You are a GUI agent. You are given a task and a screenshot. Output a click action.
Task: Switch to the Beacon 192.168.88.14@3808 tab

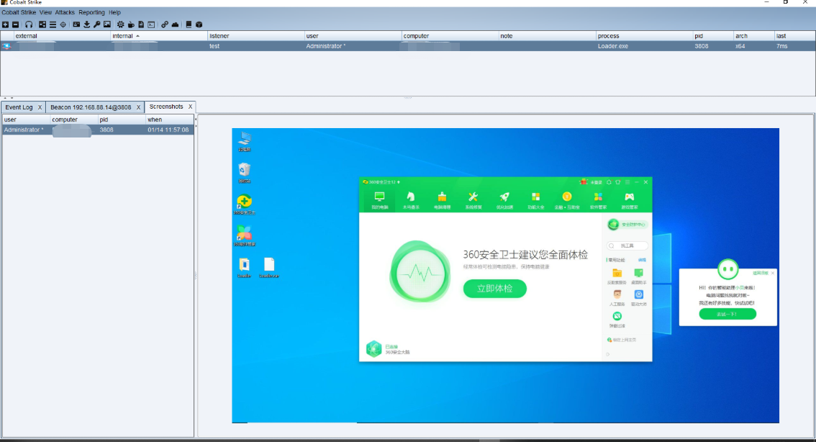pyautogui.click(x=91, y=107)
